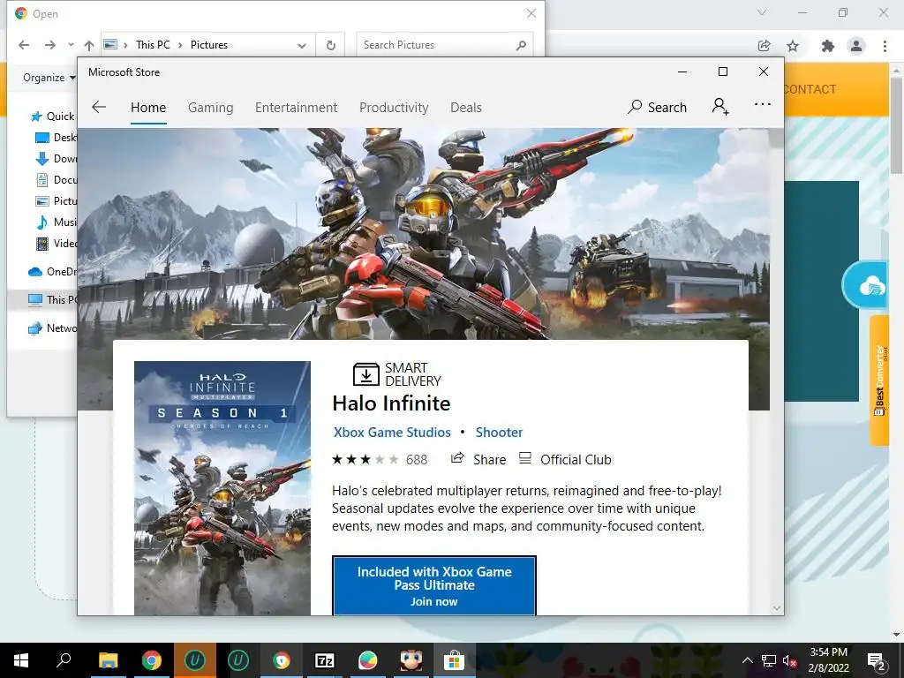Screen dimensions: 904x678
Task: Click the CONTACT link on the webpage
Action: coord(810,89)
